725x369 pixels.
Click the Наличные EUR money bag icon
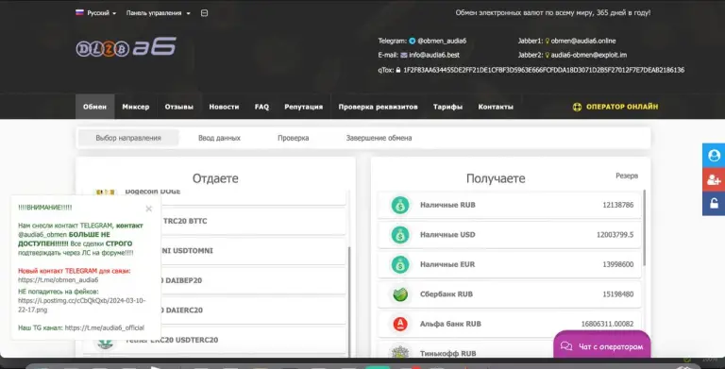(400, 264)
